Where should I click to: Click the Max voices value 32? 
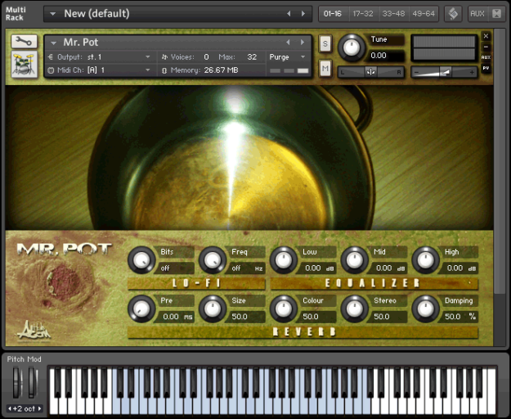pyautogui.click(x=252, y=57)
